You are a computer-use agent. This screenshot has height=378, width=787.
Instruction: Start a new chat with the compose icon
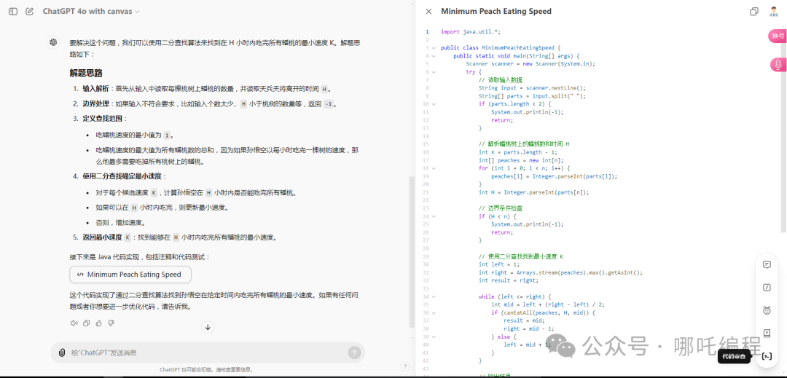(x=30, y=12)
